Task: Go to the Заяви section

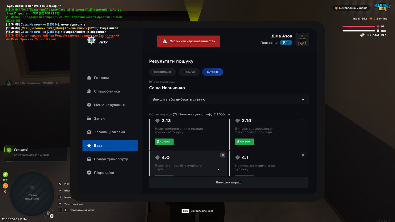Action: coord(110,118)
